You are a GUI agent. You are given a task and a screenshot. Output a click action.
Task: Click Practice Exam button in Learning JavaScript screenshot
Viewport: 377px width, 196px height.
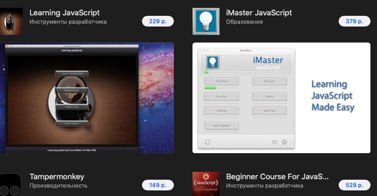pos(71,90)
